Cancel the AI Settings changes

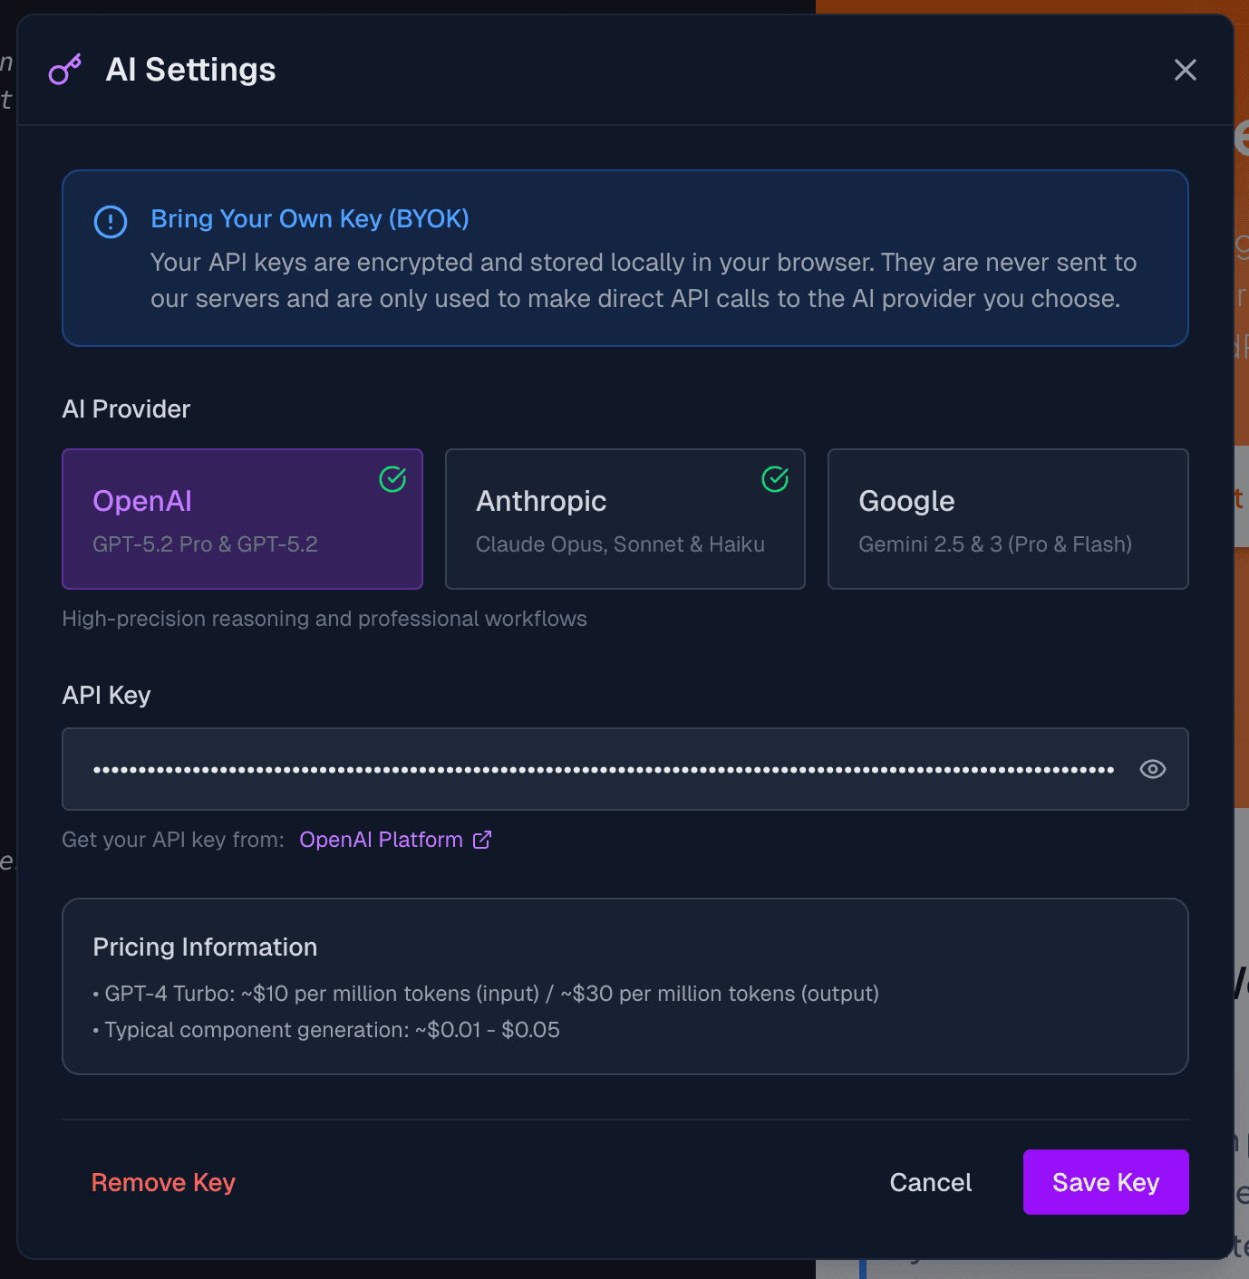pos(930,1182)
